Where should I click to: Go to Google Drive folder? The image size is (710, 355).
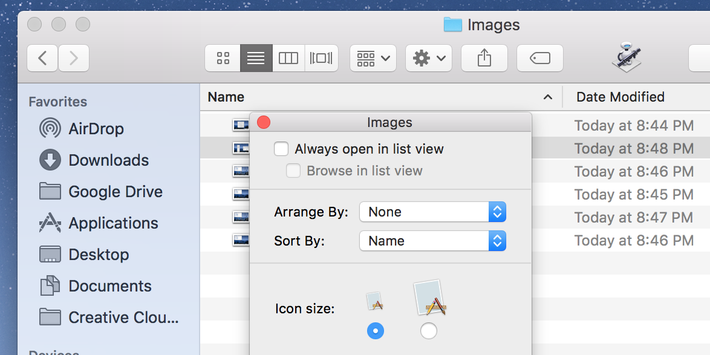pyautogui.click(x=115, y=192)
